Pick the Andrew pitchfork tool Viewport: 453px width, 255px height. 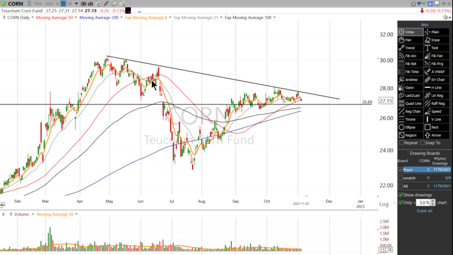(410, 80)
